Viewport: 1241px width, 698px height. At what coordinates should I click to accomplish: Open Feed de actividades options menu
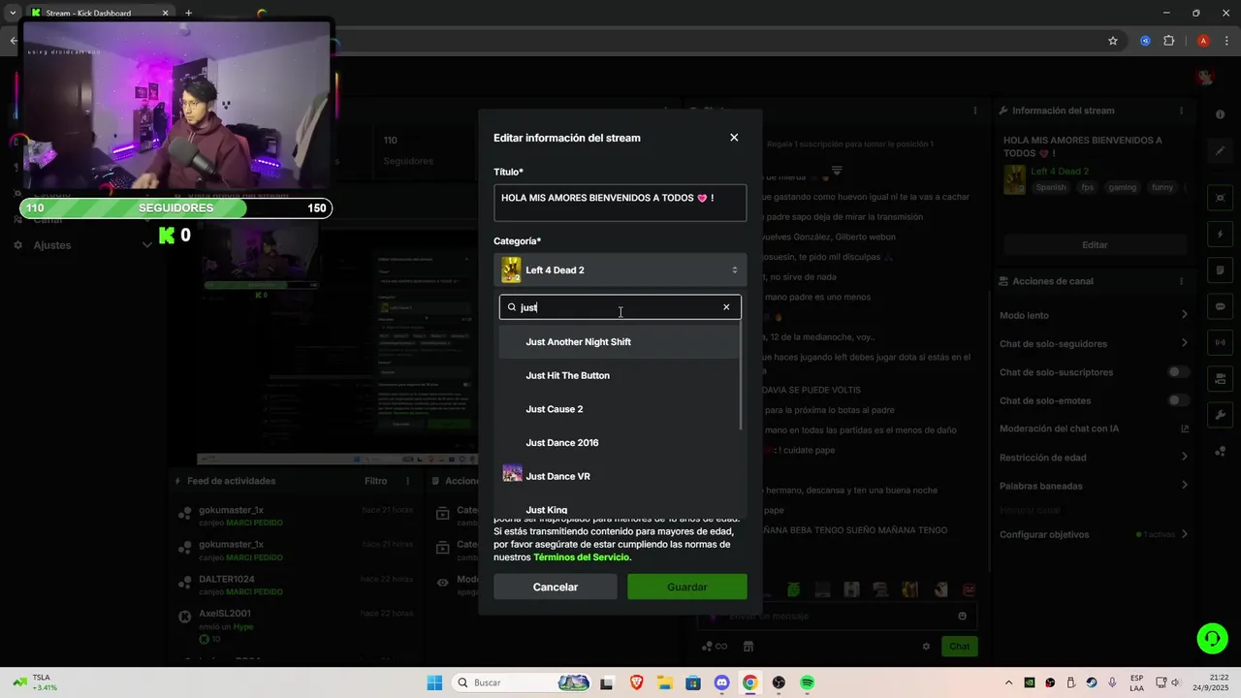coord(410,481)
